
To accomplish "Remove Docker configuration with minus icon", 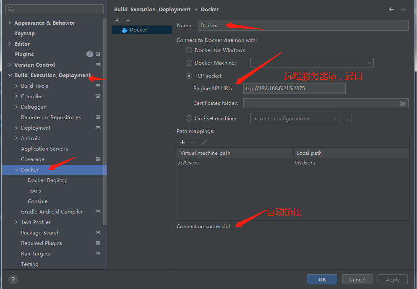I will click(x=128, y=20).
